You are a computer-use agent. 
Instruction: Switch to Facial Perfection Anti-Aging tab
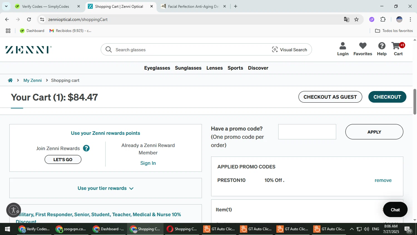(x=193, y=6)
